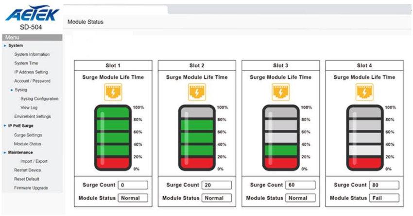413x216 pixels.
Task: Click the Slot 1 battery life gauge
Action: (113, 138)
